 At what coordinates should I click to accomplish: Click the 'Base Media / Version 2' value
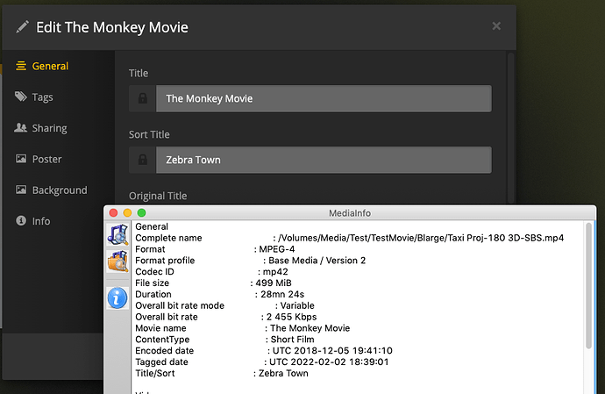pyautogui.click(x=317, y=261)
